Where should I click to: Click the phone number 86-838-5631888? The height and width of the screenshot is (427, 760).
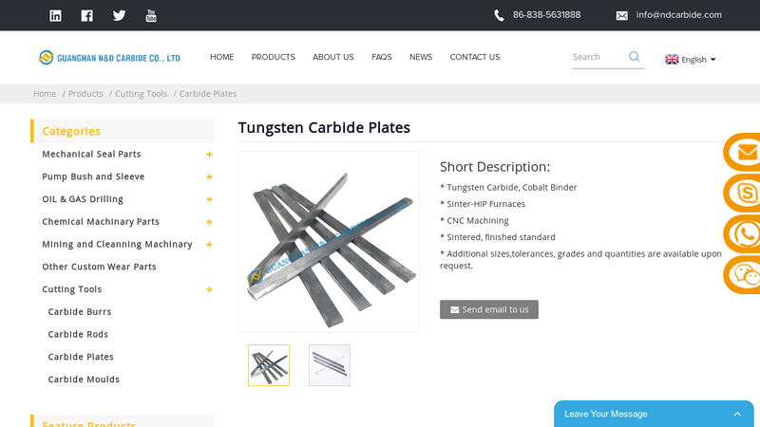[x=546, y=15]
